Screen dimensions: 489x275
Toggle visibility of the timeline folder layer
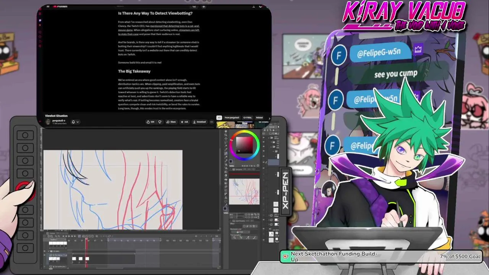45,251
